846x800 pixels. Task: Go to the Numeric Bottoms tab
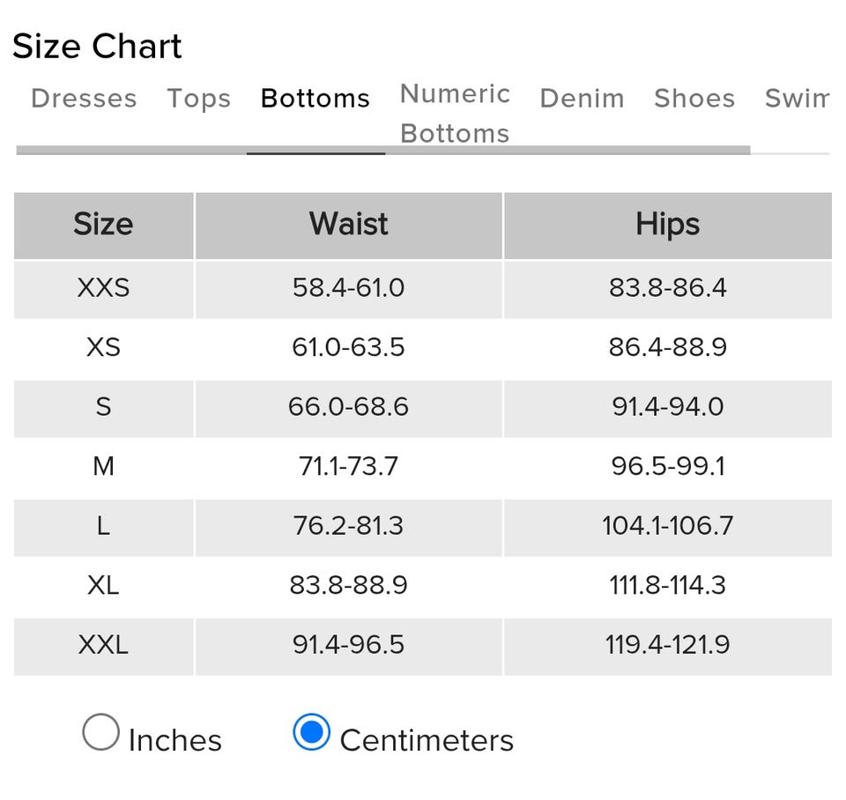click(455, 114)
